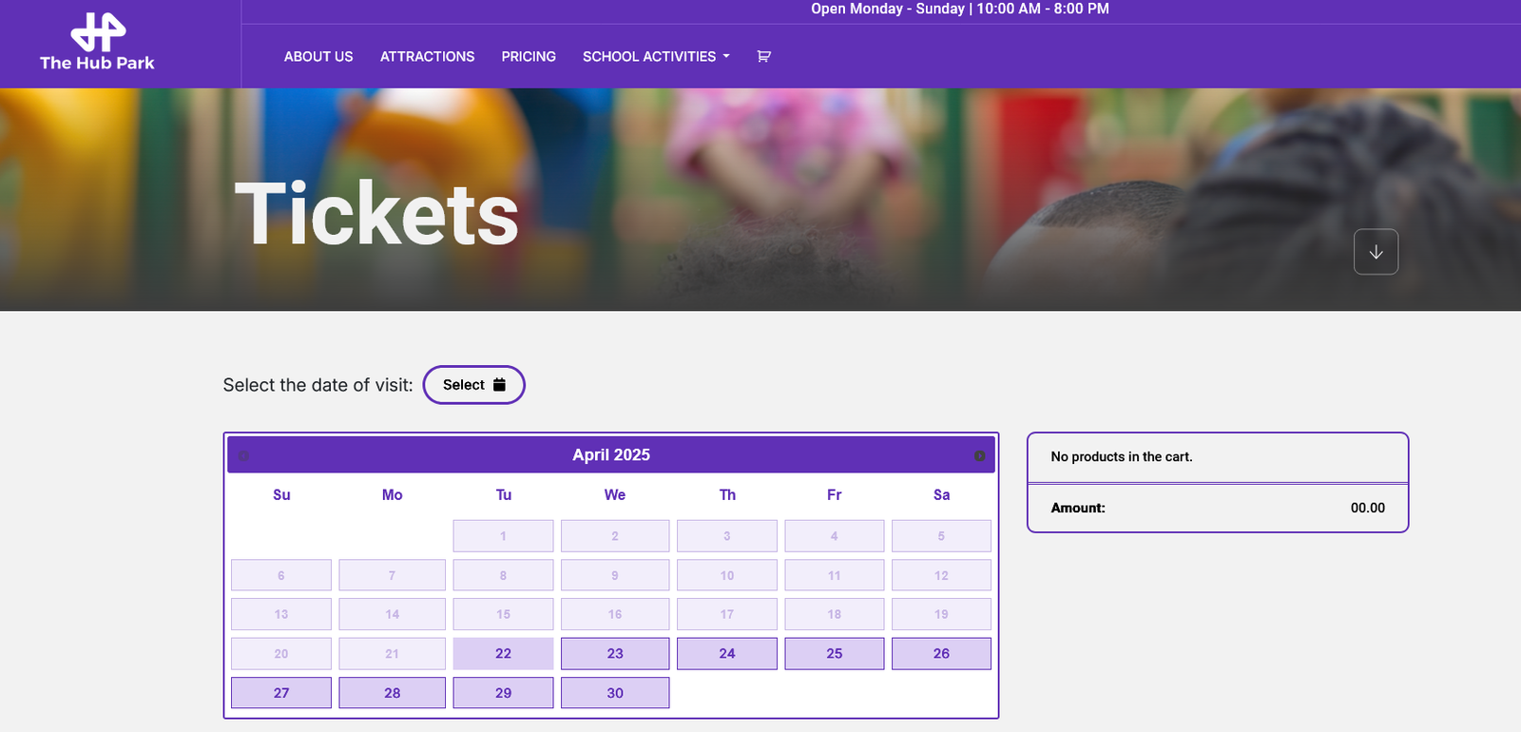The height and width of the screenshot is (732, 1521).
Task: Click disabled date 6 in calendar
Action: tap(281, 575)
